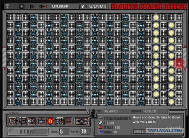Image resolution: width=189 pixels, height=138 pixels.
Task: Click the Level counter showing 79
Action: 85,132
